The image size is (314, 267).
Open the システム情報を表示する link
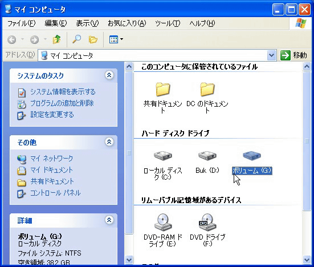coord(63,92)
